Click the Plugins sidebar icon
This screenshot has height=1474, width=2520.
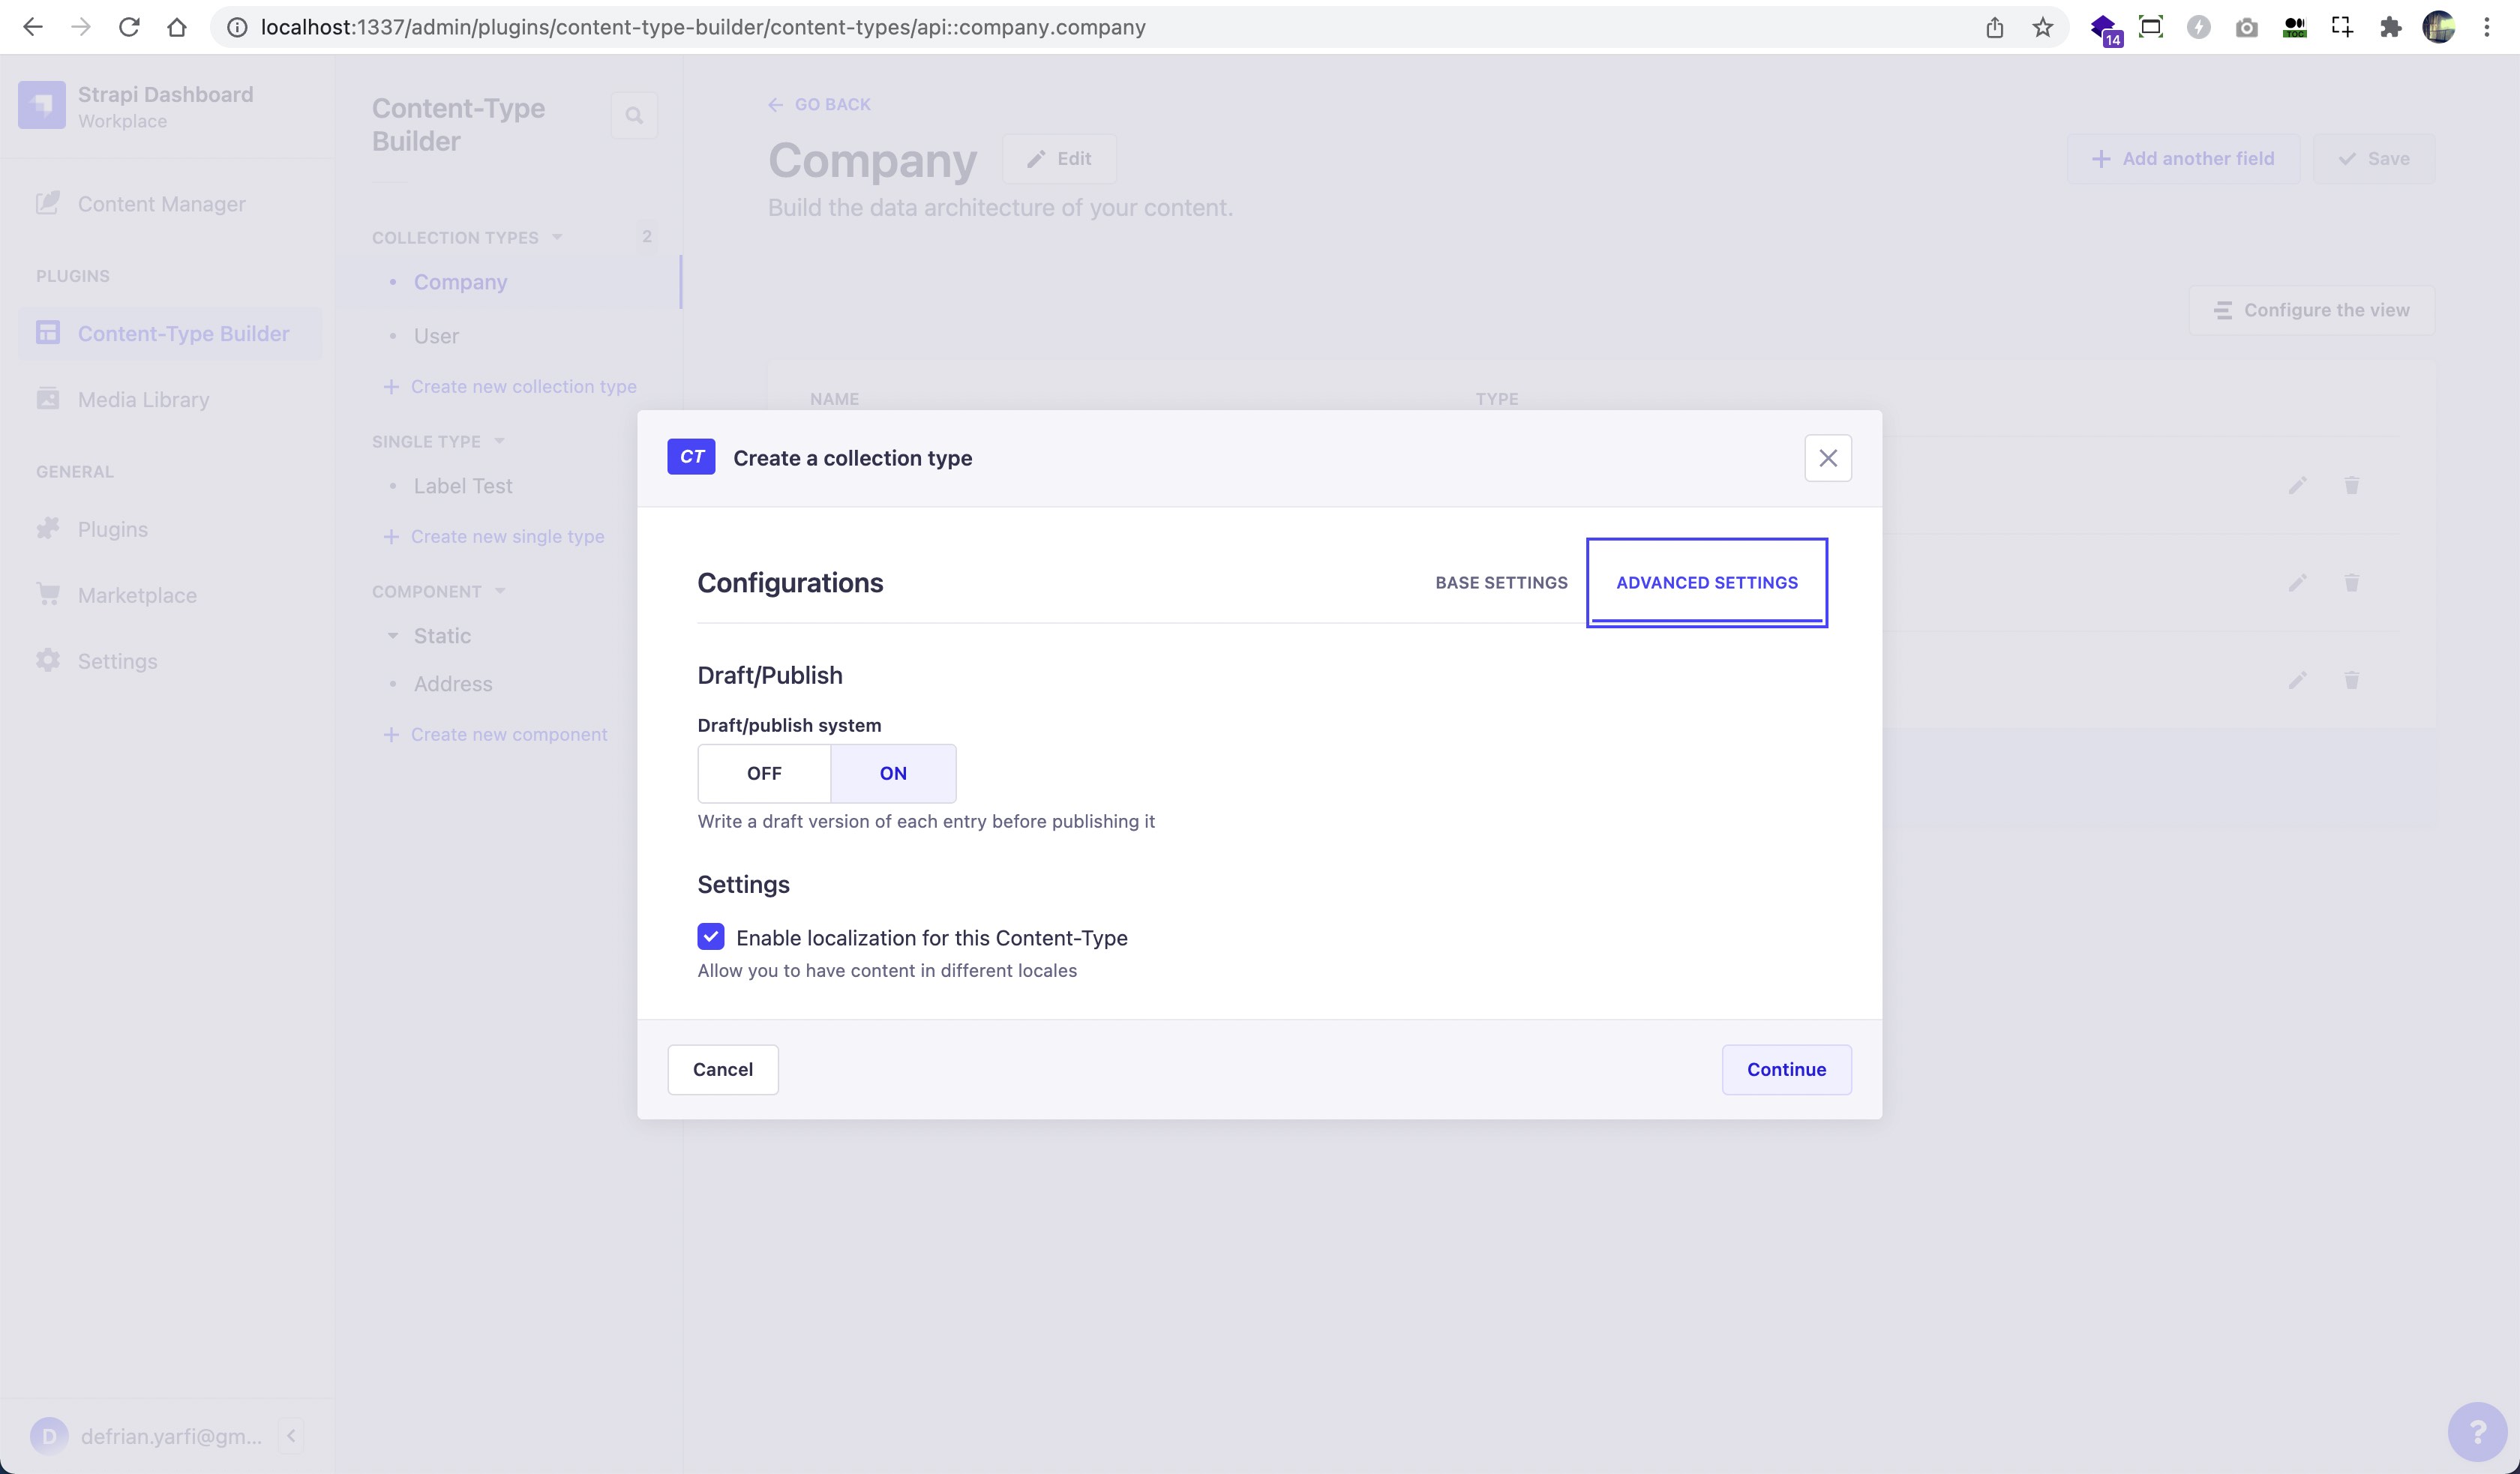tap(47, 528)
